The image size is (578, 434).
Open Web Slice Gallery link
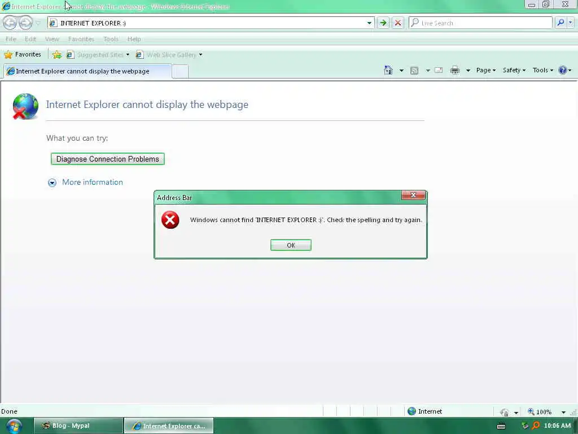pyautogui.click(x=169, y=55)
